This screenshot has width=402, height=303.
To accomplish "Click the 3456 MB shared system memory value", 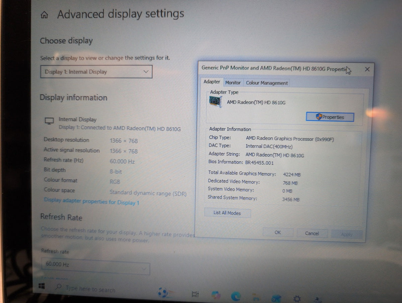I will pos(291,199).
